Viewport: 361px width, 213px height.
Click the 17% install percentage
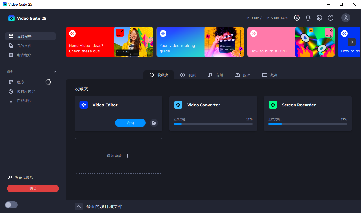tap(344, 119)
